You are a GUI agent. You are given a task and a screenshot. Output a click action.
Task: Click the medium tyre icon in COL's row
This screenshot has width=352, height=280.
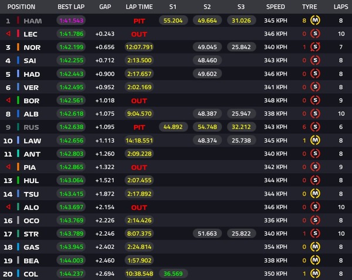click(315, 274)
